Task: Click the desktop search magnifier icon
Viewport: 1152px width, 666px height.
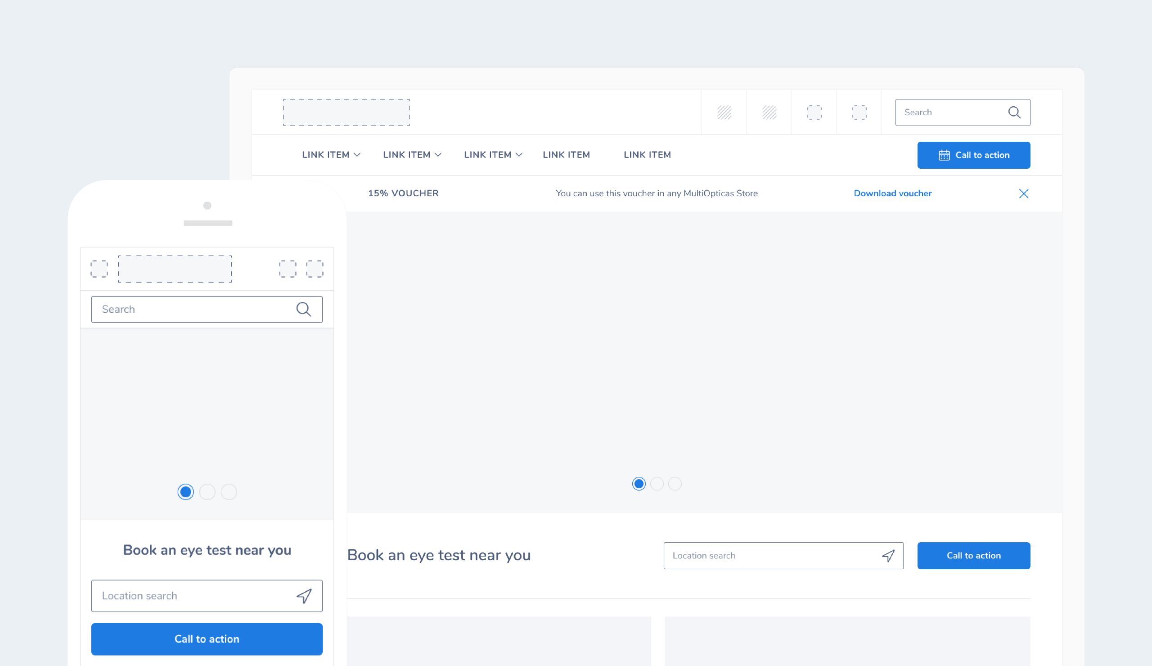Action: coord(1014,112)
